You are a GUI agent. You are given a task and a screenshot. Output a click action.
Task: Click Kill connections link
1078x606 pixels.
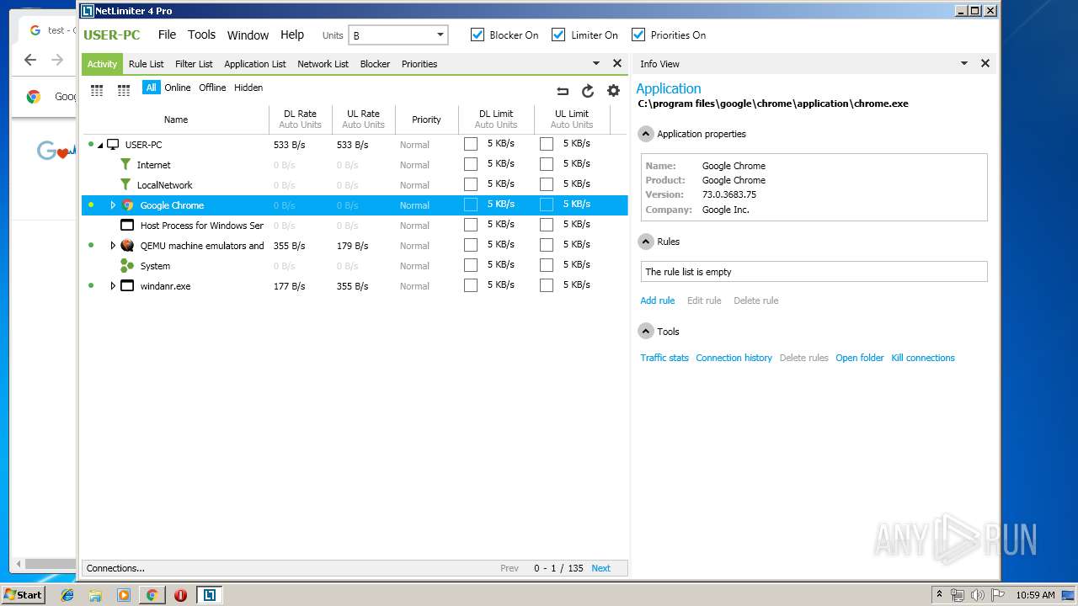(923, 358)
